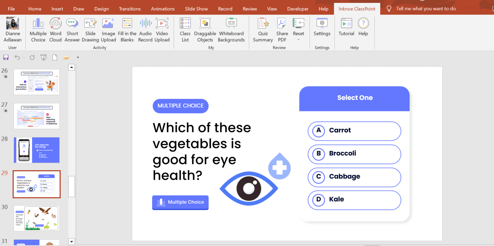The image size is (494, 246).
Task: Open the Record ribbon tab
Action: (x=225, y=9)
